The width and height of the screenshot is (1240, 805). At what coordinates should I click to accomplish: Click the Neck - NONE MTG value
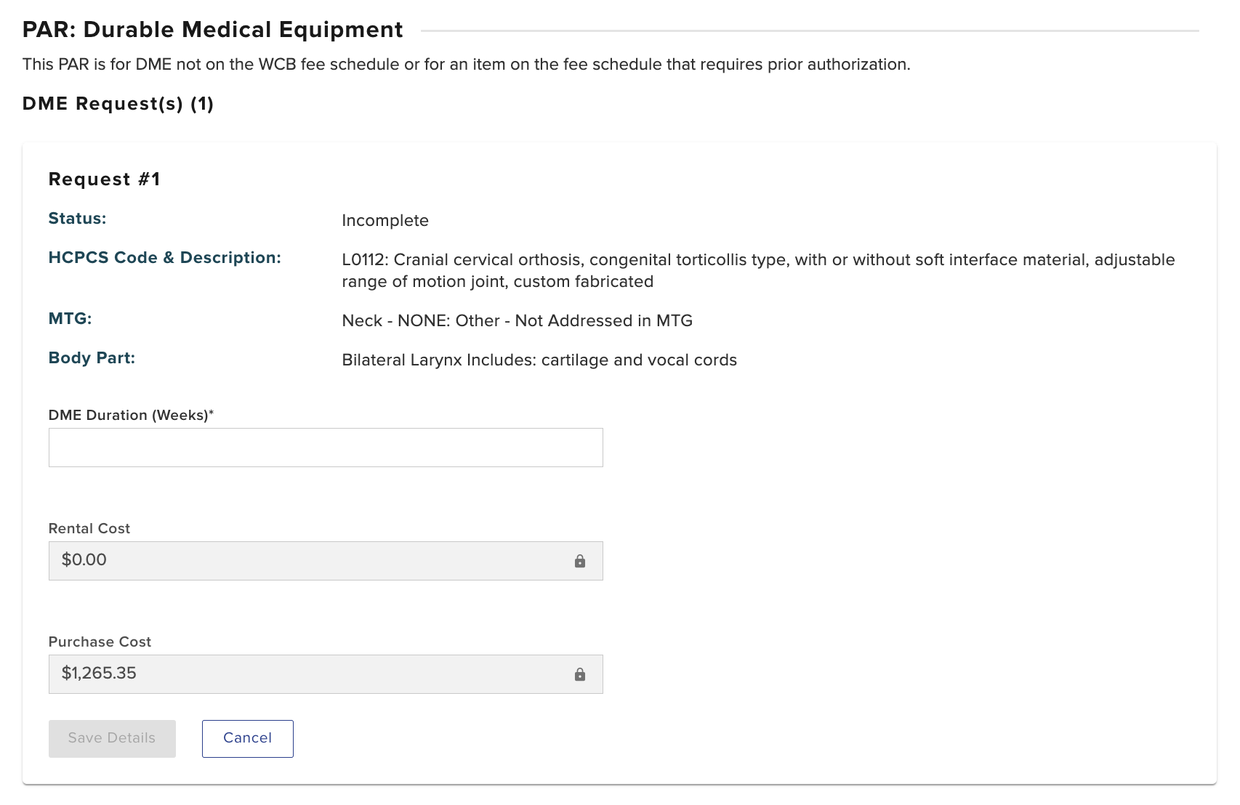point(517,321)
